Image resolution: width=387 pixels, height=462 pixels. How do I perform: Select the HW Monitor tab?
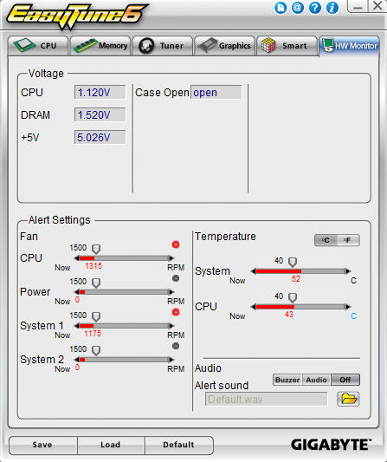(349, 46)
